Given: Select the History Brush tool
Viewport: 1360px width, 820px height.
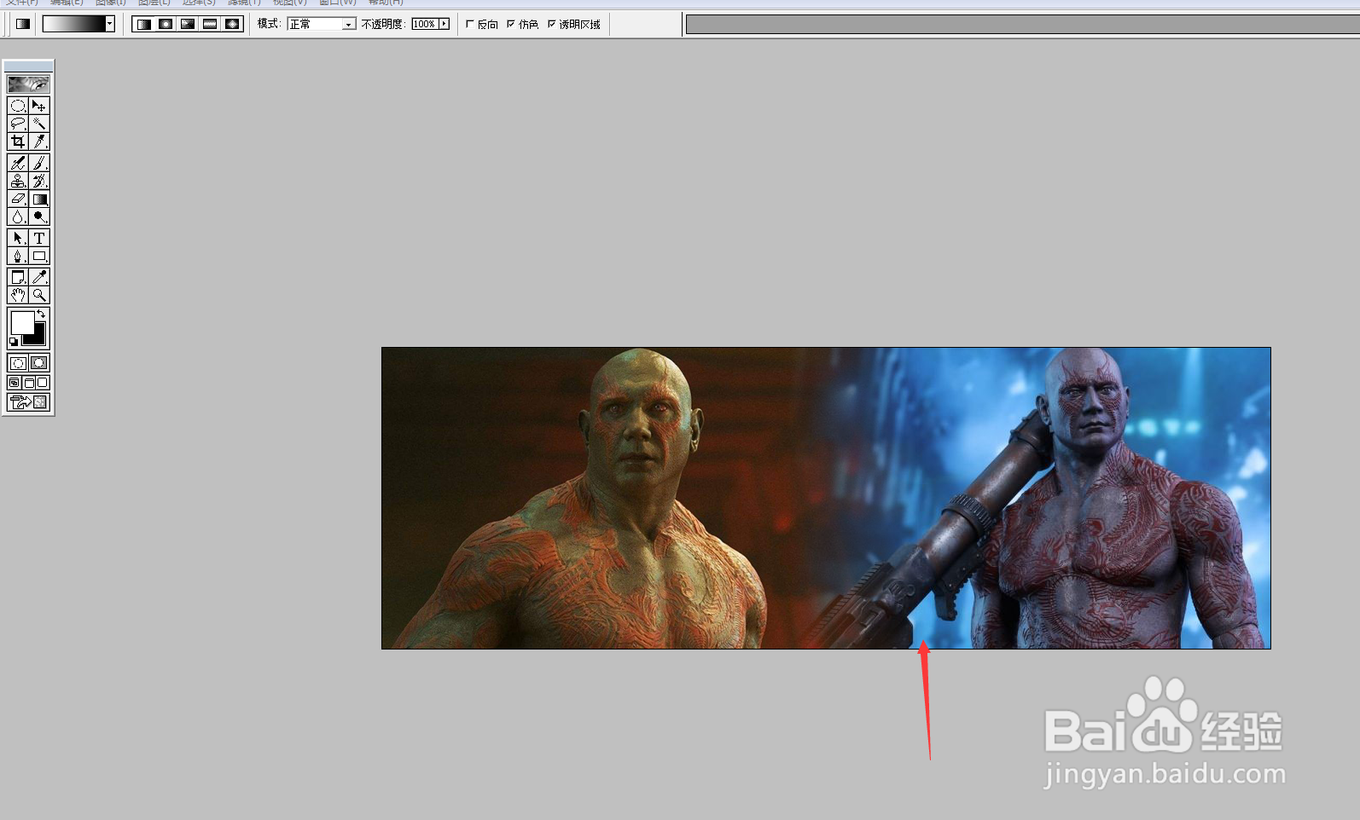Looking at the screenshot, I should 39,181.
